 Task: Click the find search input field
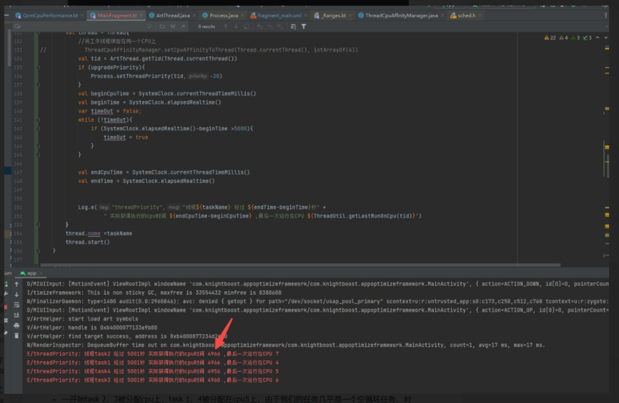tap(80, 26)
